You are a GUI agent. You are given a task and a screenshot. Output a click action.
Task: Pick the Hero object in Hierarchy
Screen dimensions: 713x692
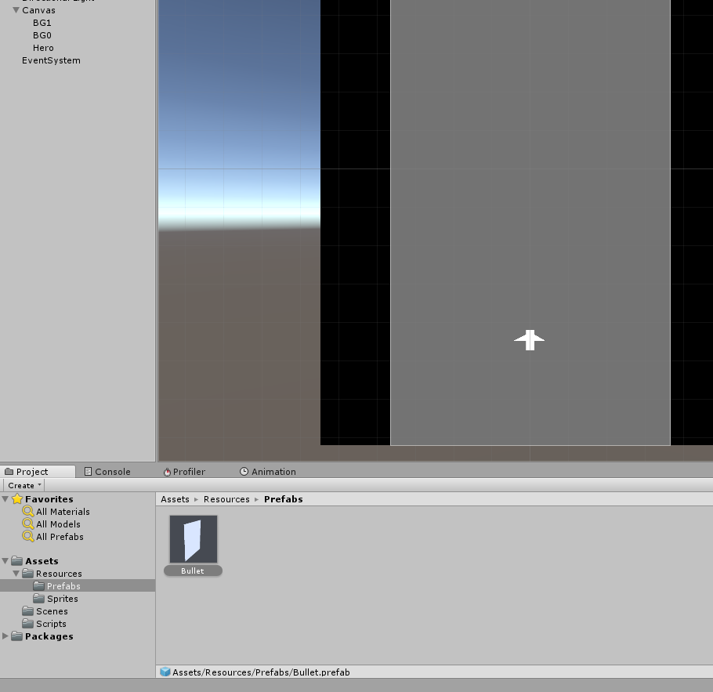click(x=43, y=48)
